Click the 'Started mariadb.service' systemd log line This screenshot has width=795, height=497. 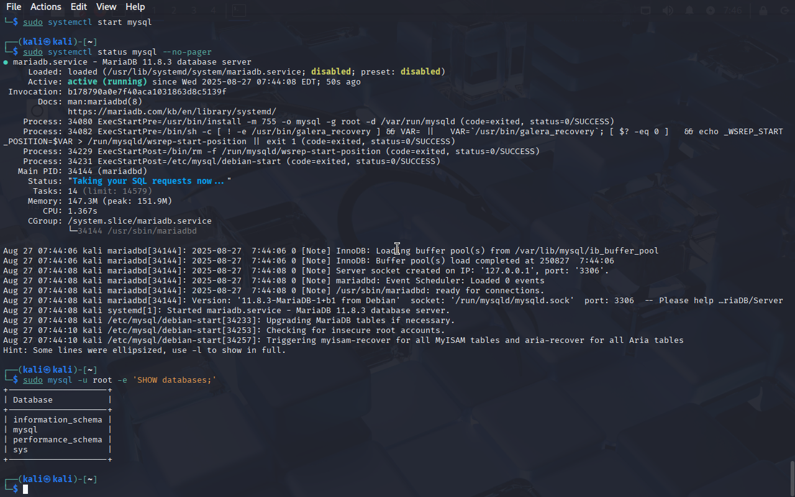pos(227,311)
